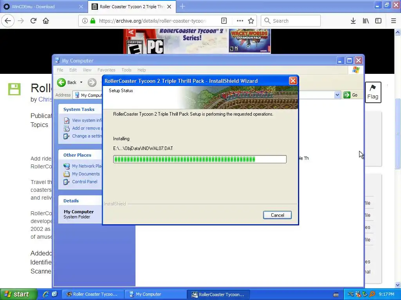Open Edit menu in My Computer
The height and width of the screenshot is (300, 401).
tap(73, 70)
